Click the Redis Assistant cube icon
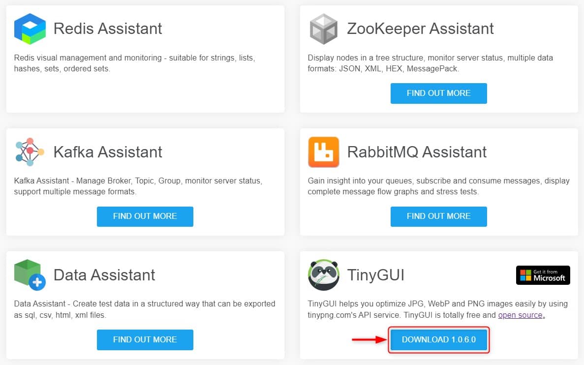584x365 pixels. coord(30,29)
